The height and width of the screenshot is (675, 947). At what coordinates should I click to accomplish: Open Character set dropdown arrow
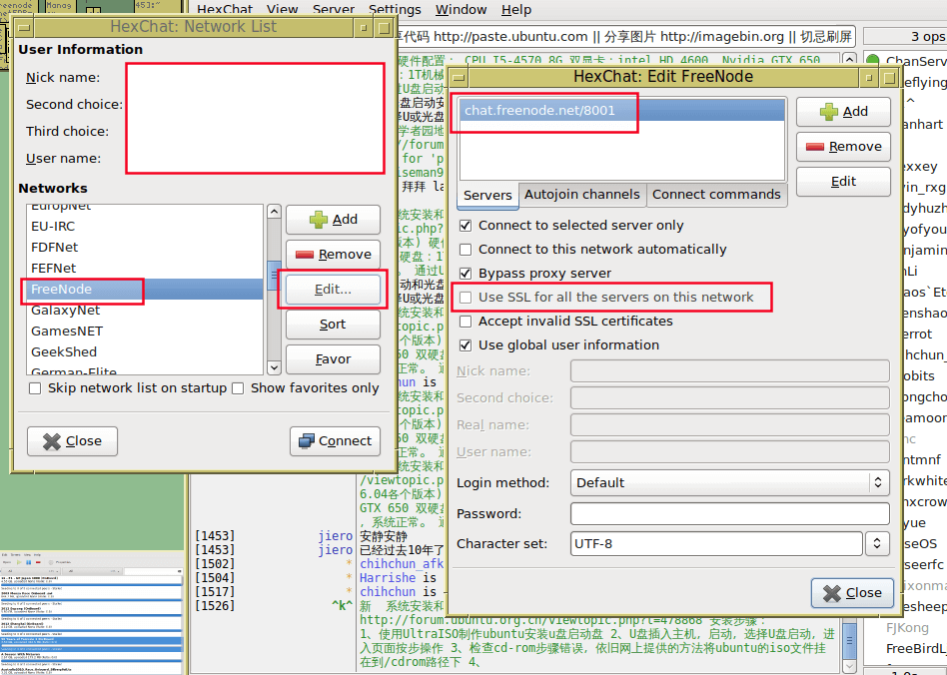pos(877,544)
